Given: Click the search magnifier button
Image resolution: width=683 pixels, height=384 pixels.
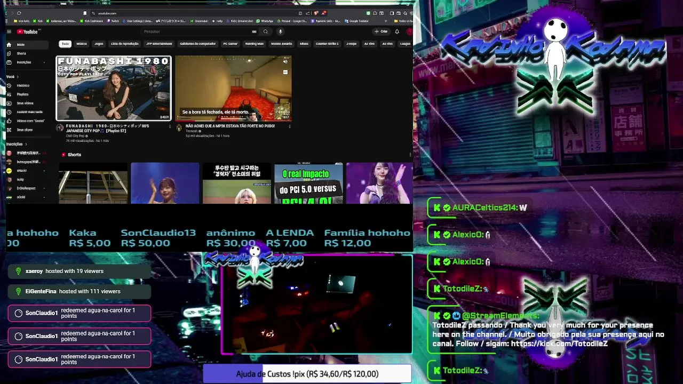Looking at the screenshot, I should [265, 31].
